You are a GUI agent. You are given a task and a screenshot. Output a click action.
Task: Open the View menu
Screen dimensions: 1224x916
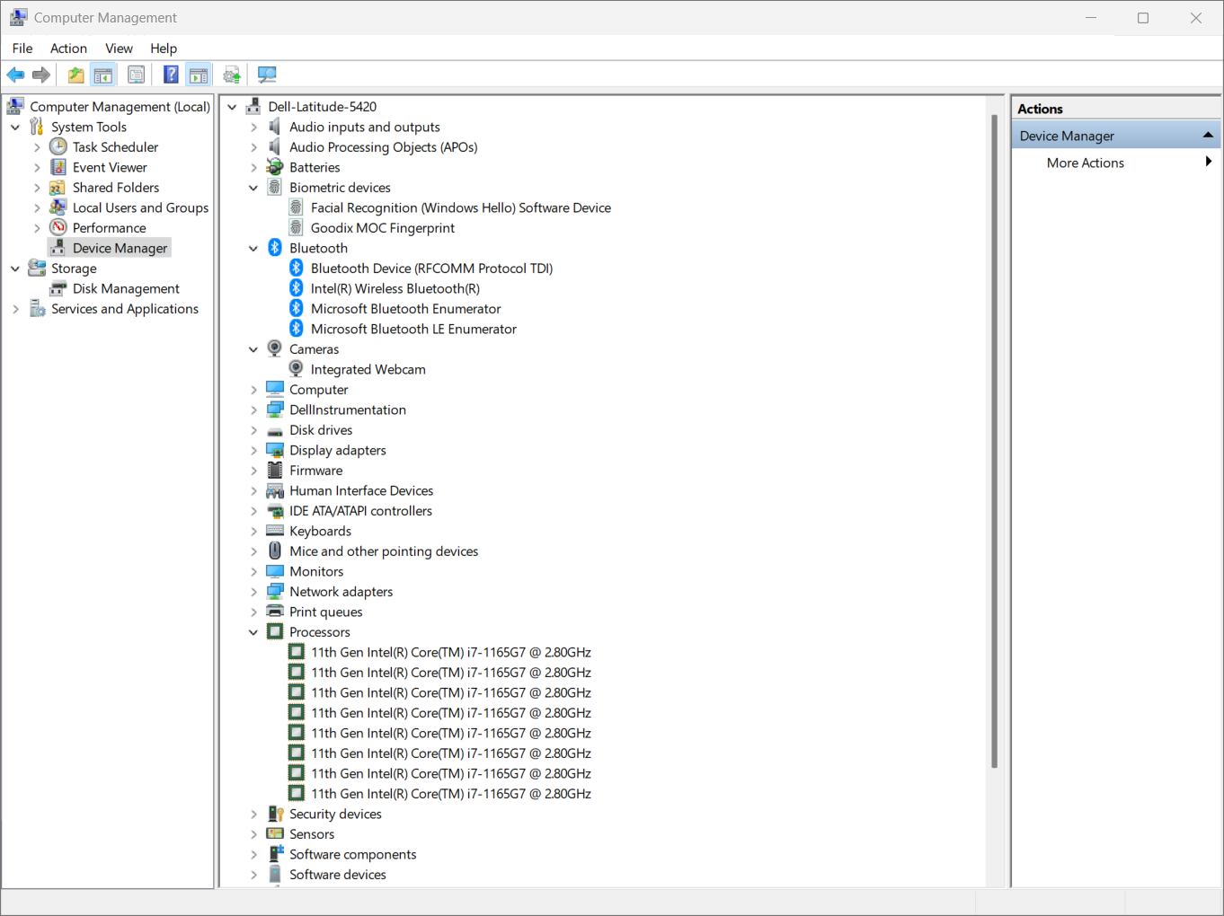tap(119, 48)
